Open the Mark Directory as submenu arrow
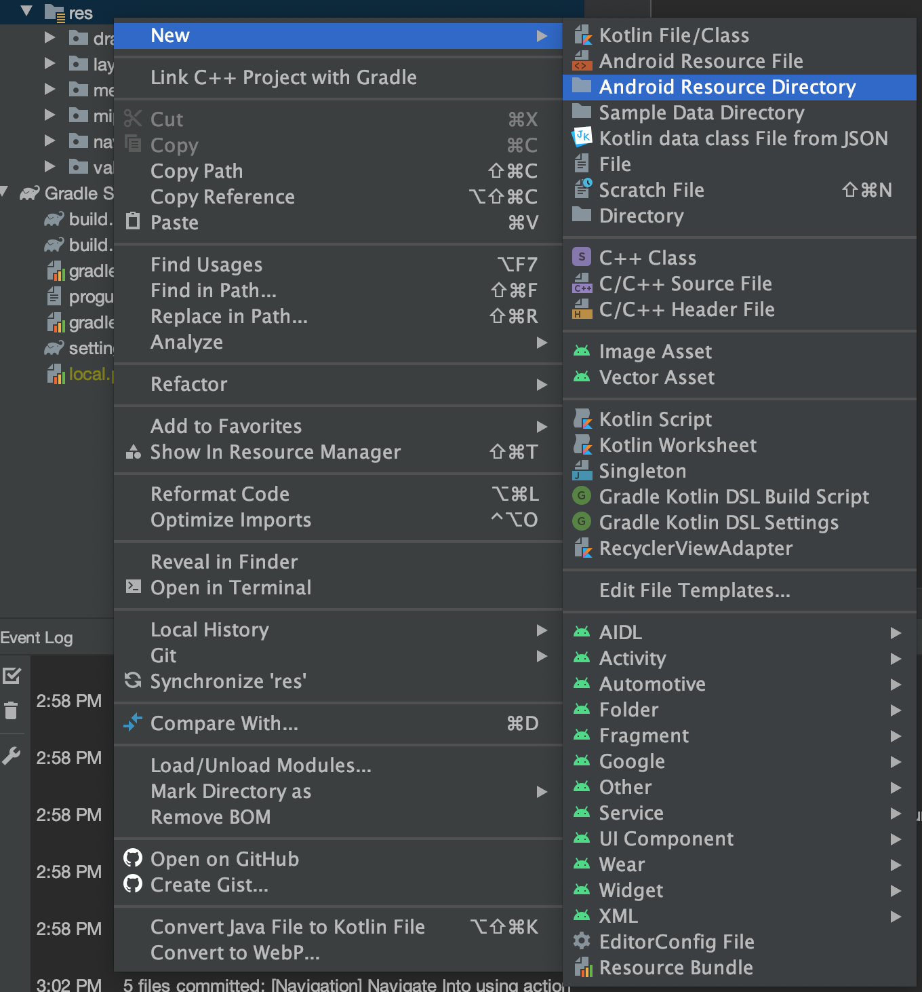922x992 pixels. pyautogui.click(x=542, y=791)
